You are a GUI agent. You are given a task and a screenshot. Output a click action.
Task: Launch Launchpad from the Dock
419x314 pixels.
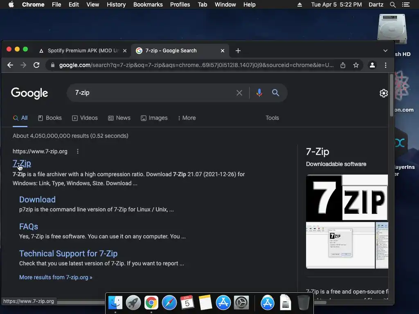coord(133,303)
